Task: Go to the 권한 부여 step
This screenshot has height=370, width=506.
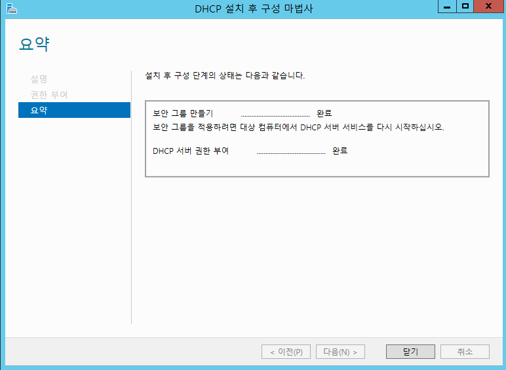Action: pyautogui.click(x=49, y=95)
